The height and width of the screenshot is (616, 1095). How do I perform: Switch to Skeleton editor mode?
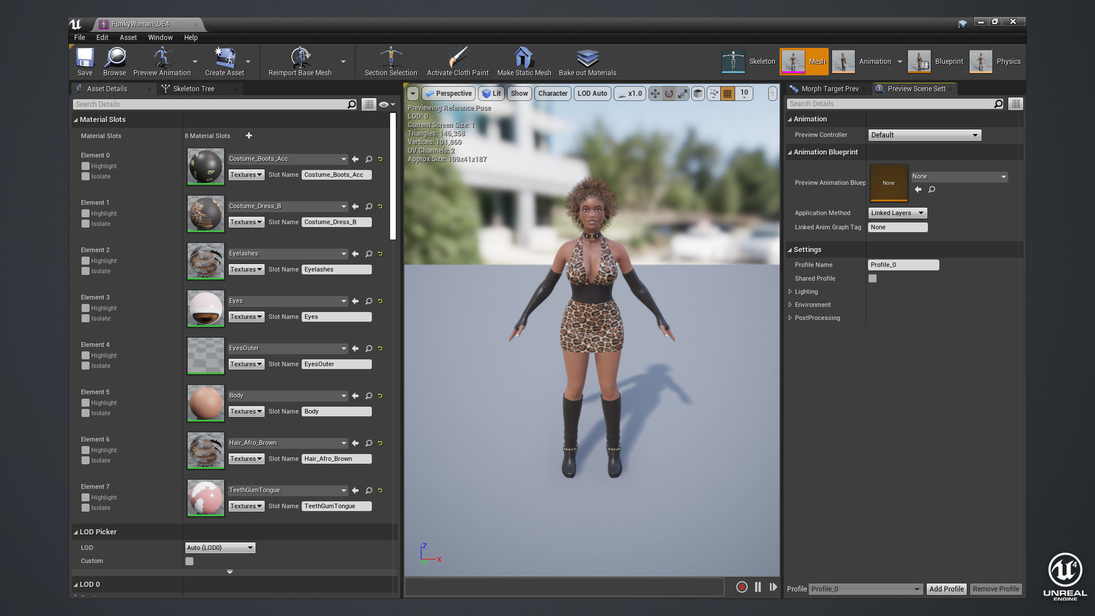[x=749, y=62]
